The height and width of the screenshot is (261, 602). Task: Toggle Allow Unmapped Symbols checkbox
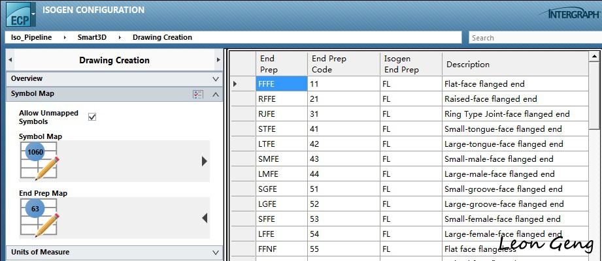92,117
